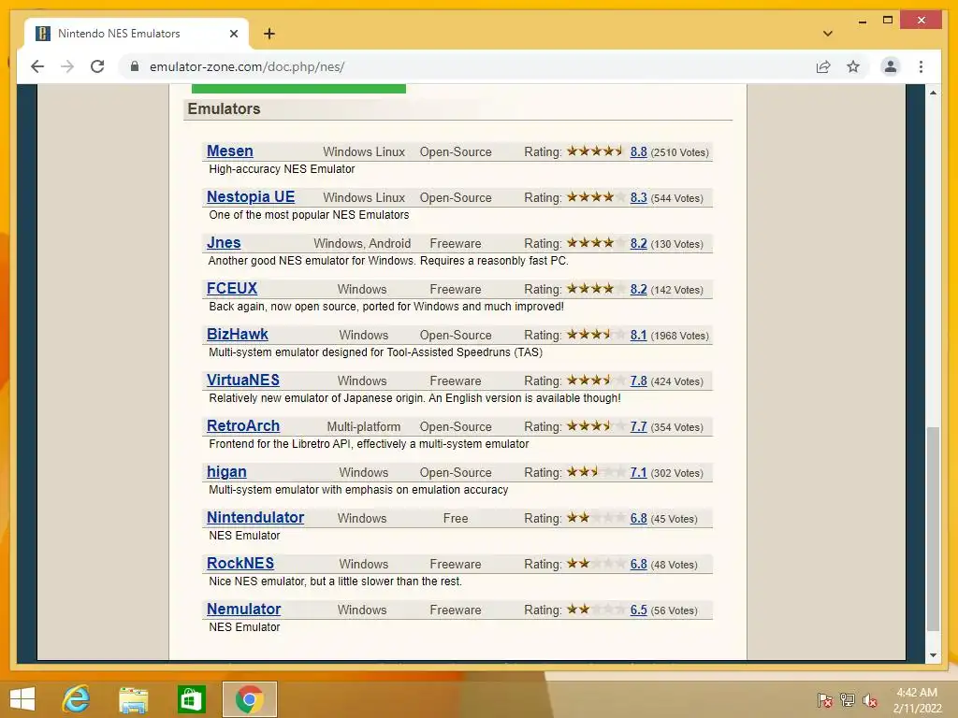Image resolution: width=958 pixels, height=718 pixels.
Task: Click "One of the most popular NES Emulators"
Action: point(309,215)
